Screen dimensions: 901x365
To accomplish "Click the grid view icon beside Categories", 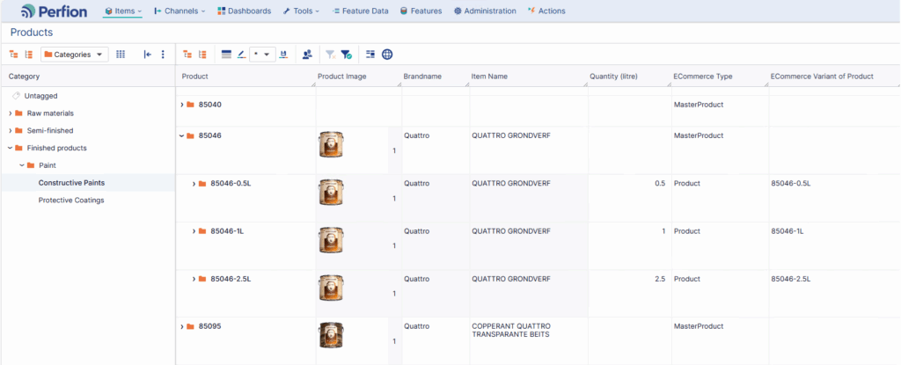I will 121,55.
